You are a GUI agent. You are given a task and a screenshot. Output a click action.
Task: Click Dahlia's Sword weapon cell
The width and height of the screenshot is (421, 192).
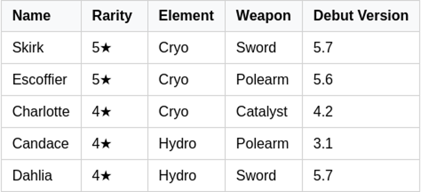(256, 175)
